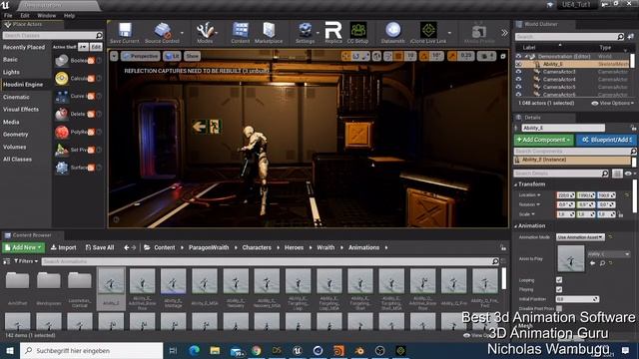This screenshot has width=639, height=359.
Task: Select the PolyReduce Houdini tool icon
Action: [x=62, y=132]
